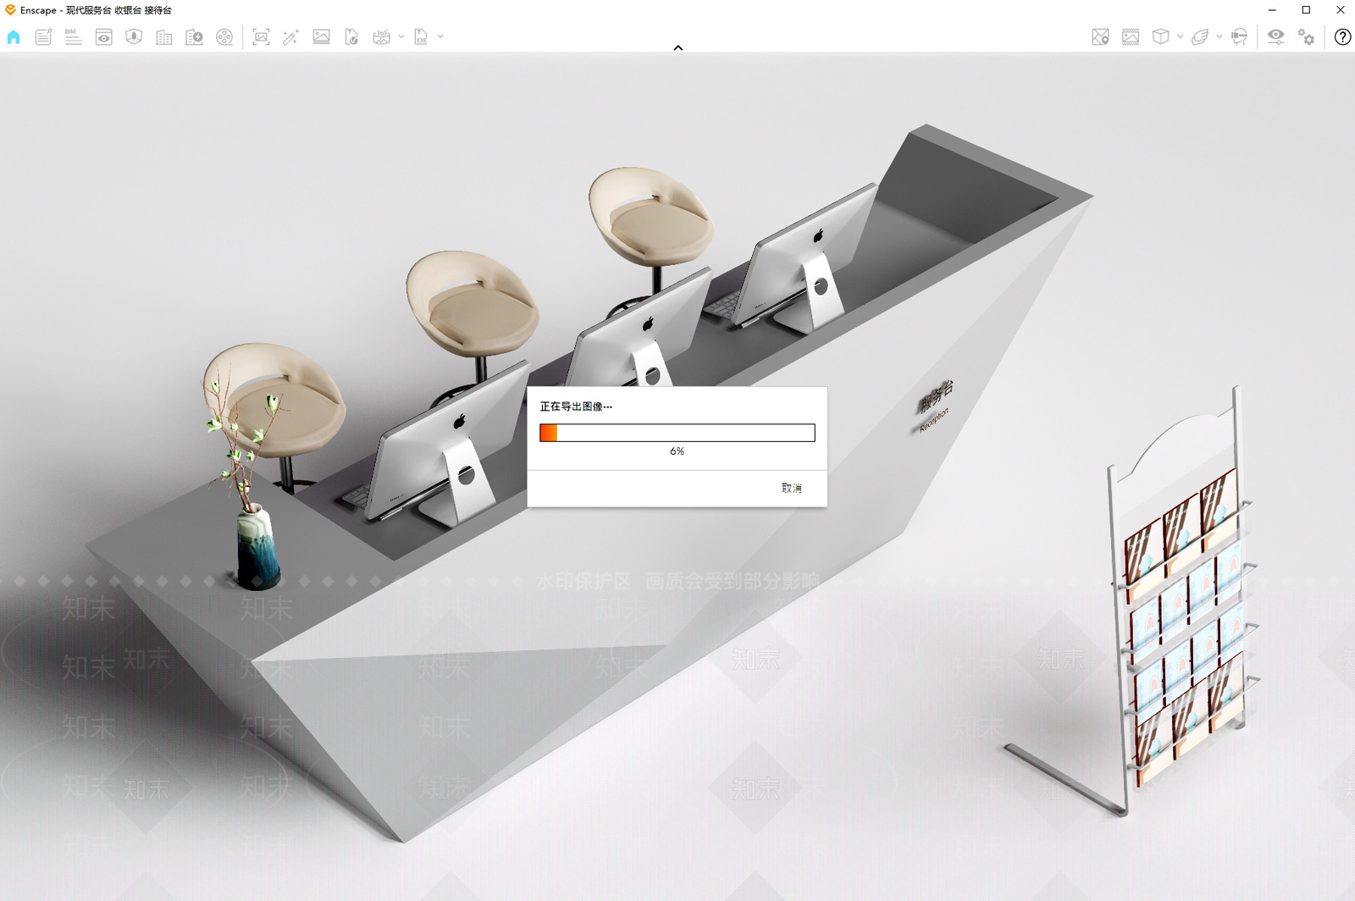
Task: Open the asset library buildings icon
Action: point(164,37)
